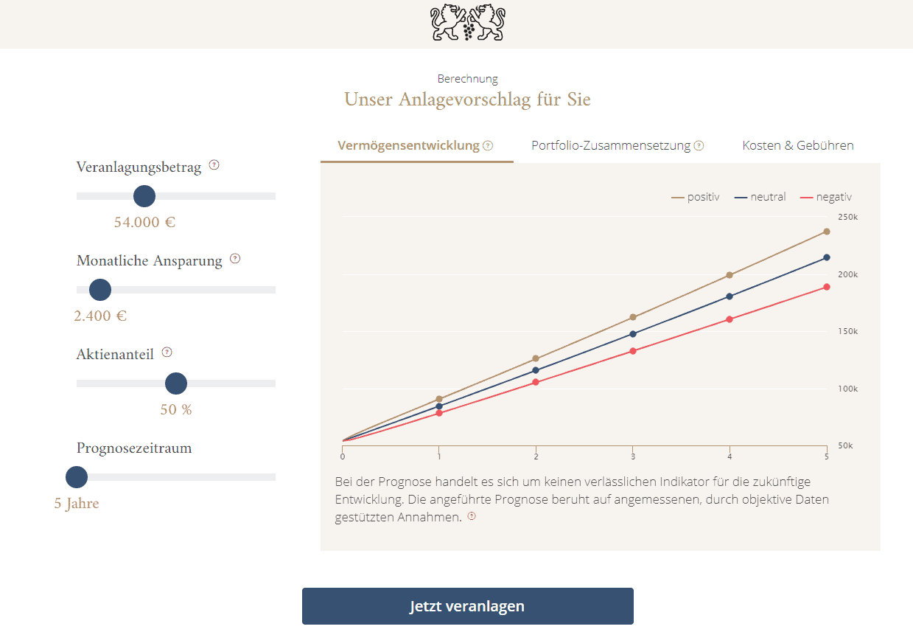This screenshot has height=632, width=913.
Task: Switch to Portfolio-Zusammensetzung tab
Action: point(618,145)
